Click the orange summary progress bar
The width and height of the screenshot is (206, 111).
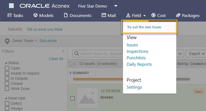[98, 79]
